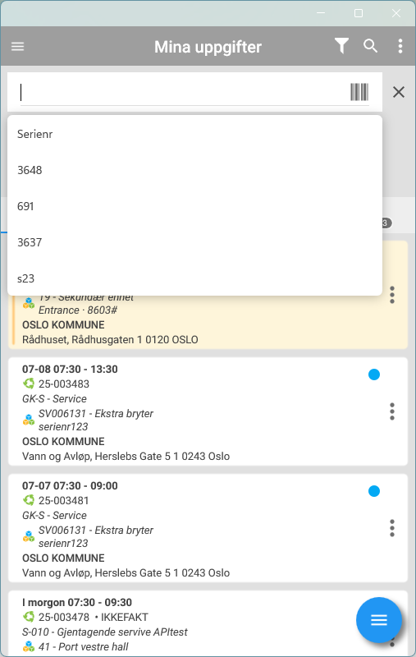416x657 pixels.
Task: Open three-dot menu for the 07-08 task
Action: point(391,411)
